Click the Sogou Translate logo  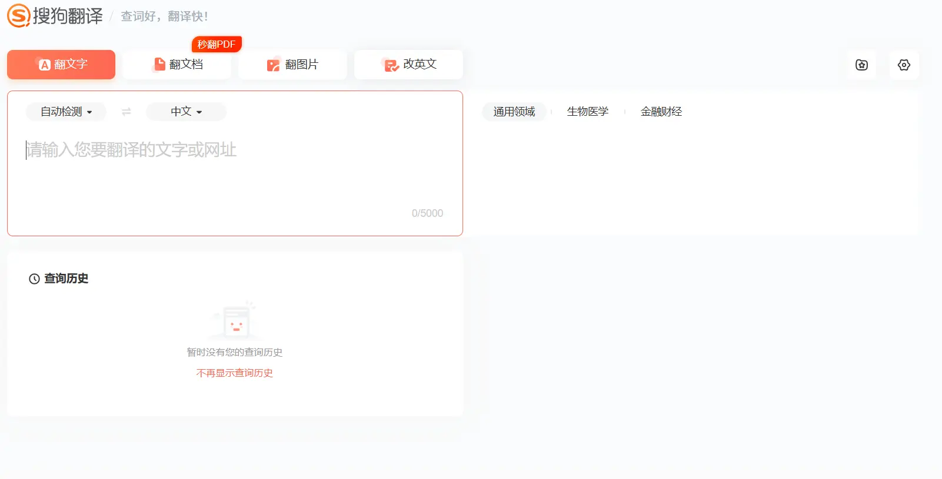click(x=55, y=16)
